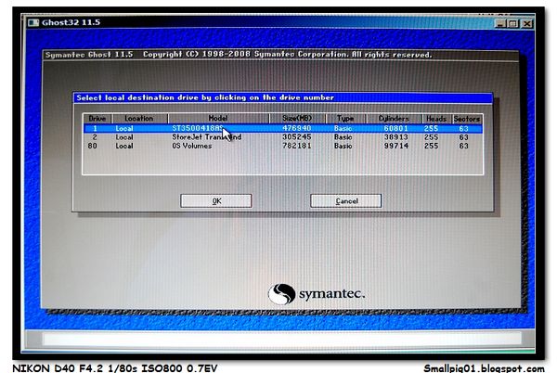Click size value 476940
557x373 pixels.
point(297,128)
